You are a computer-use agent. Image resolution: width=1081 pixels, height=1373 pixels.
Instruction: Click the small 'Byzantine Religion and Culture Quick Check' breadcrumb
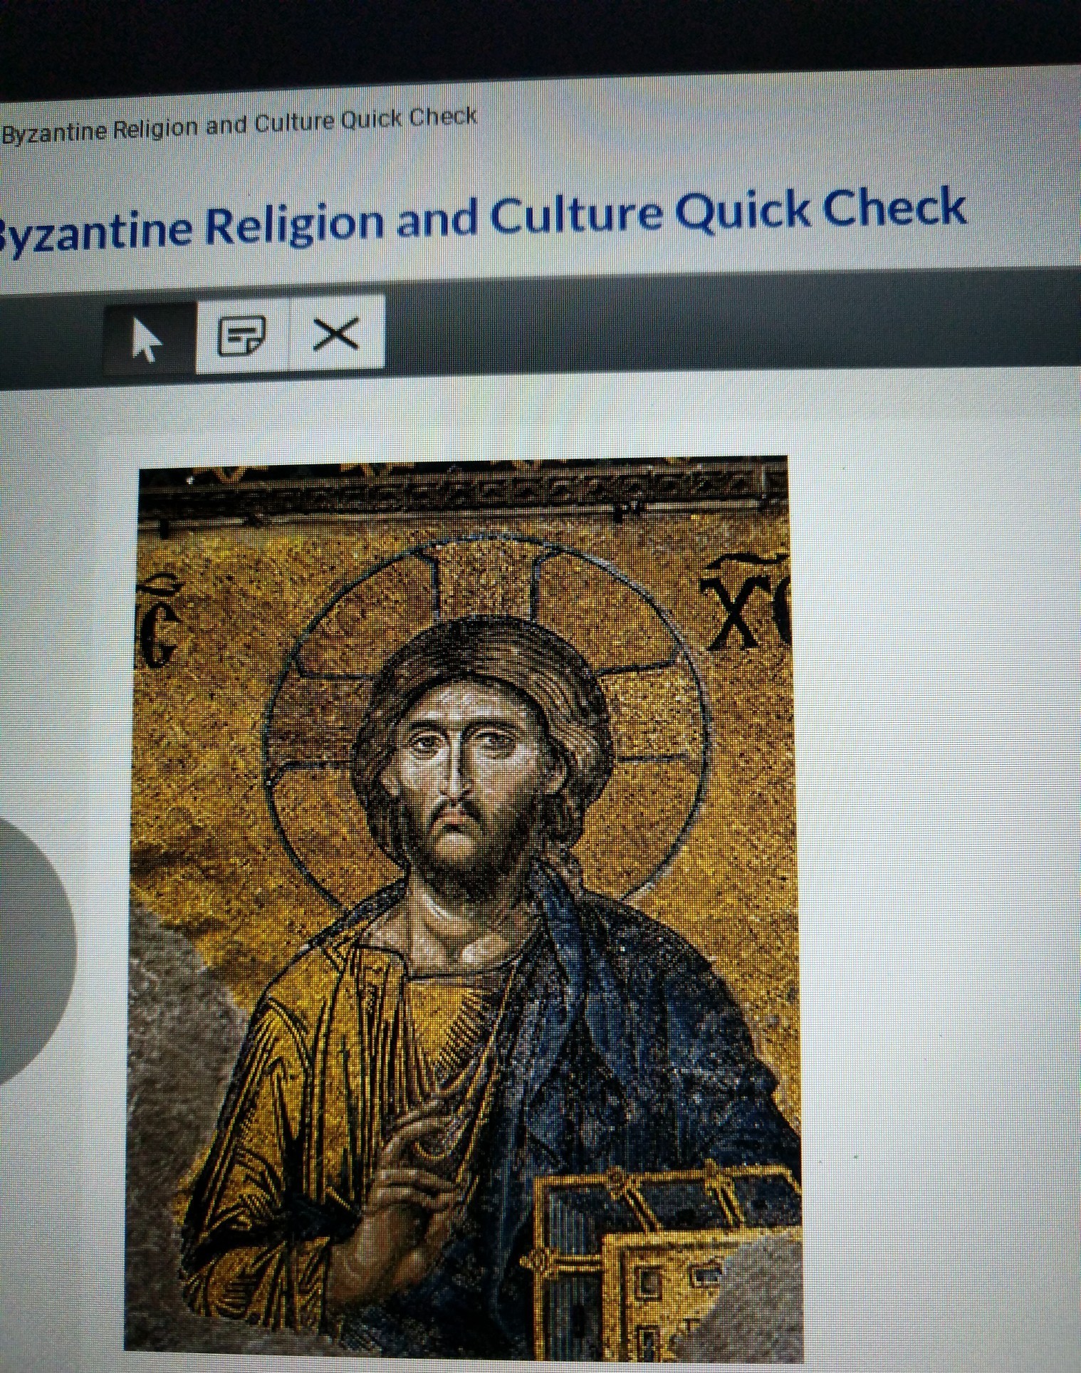click(239, 125)
